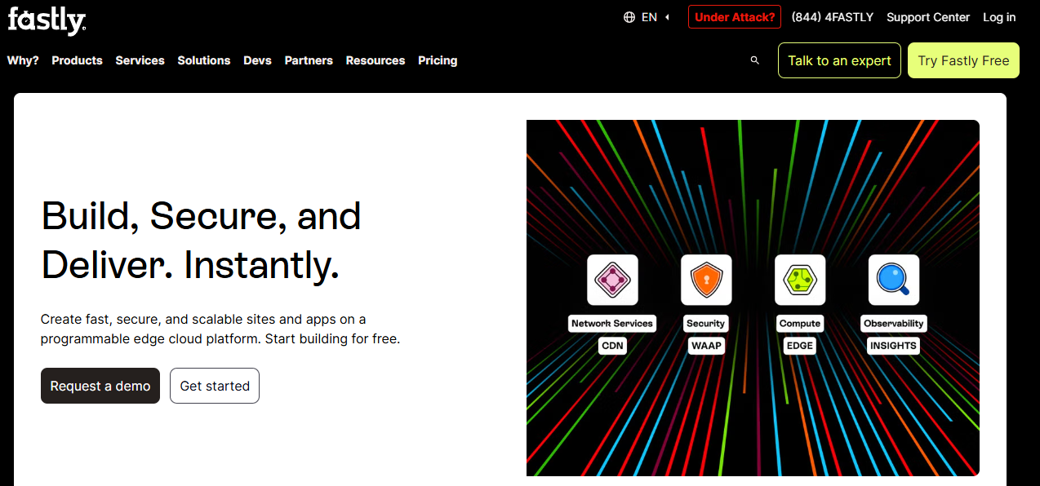Click the Observability label
The image size is (1040, 486).
point(894,324)
